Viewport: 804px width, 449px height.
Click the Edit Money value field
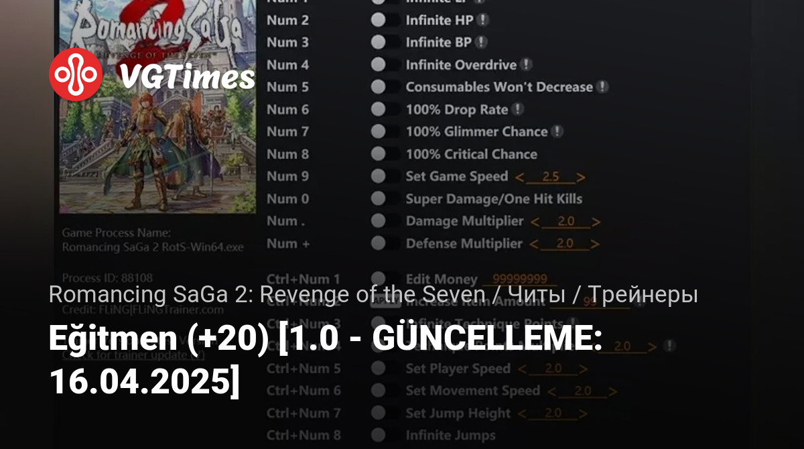click(520, 279)
